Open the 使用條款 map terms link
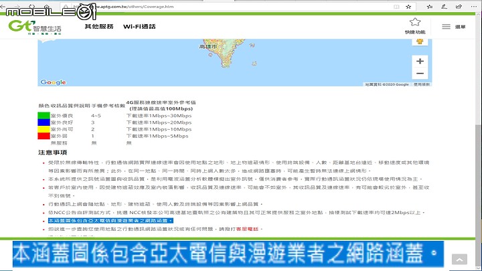Viewport: 482px width, 271px height. click(422, 84)
